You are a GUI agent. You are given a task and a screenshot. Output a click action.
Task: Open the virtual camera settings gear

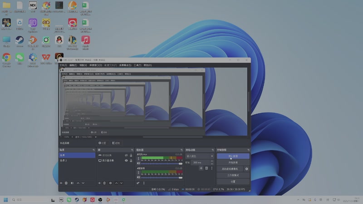tap(246, 169)
